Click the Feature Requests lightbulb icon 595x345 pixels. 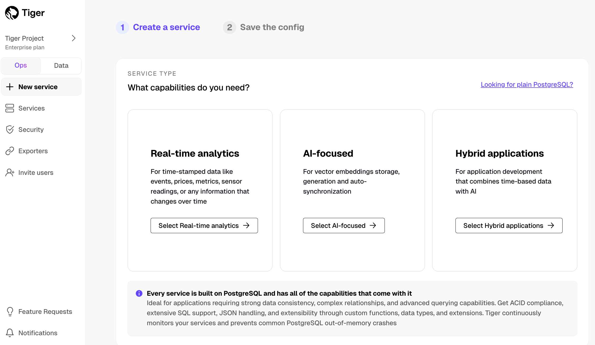[x=10, y=312]
